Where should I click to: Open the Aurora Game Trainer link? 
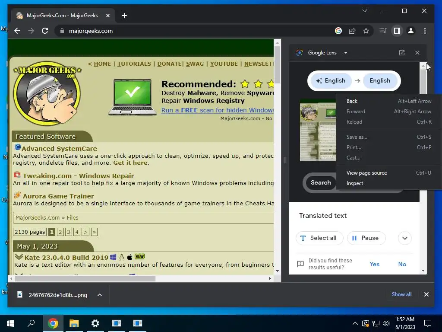point(58,196)
